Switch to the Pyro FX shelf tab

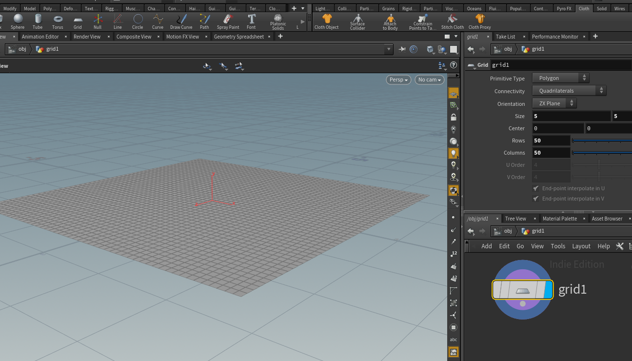[565, 8]
